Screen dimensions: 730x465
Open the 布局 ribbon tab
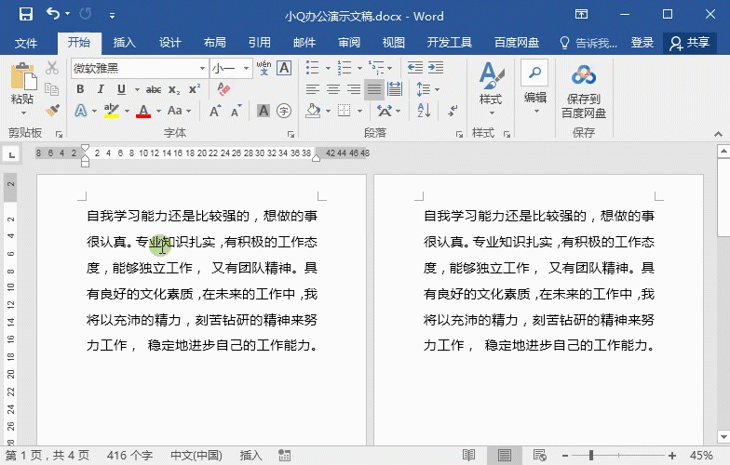[x=214, y=43]
